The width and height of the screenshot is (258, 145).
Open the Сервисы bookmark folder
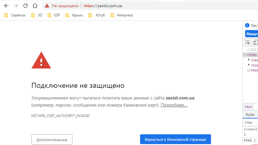[15, 15]
